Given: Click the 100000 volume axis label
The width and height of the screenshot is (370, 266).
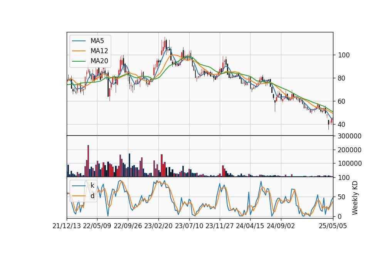Looking at the screenshot, I should (x=350, y=163).
